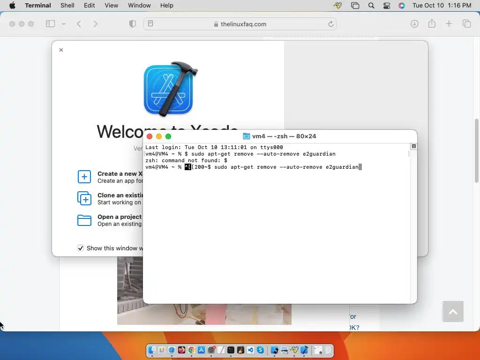The width and height of the screenshot is (480, 360).
Task: Open the Window menu
Action: [x=139, y=6]
